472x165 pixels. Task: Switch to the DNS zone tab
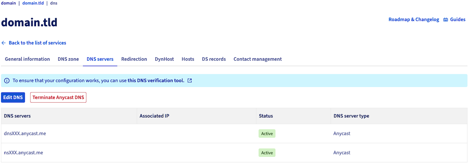68,59
